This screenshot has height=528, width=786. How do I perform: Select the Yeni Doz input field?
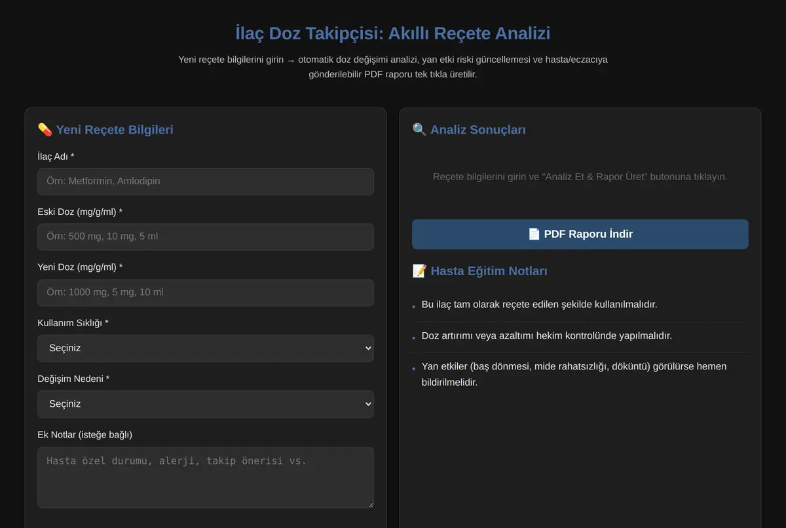[206, 292]
